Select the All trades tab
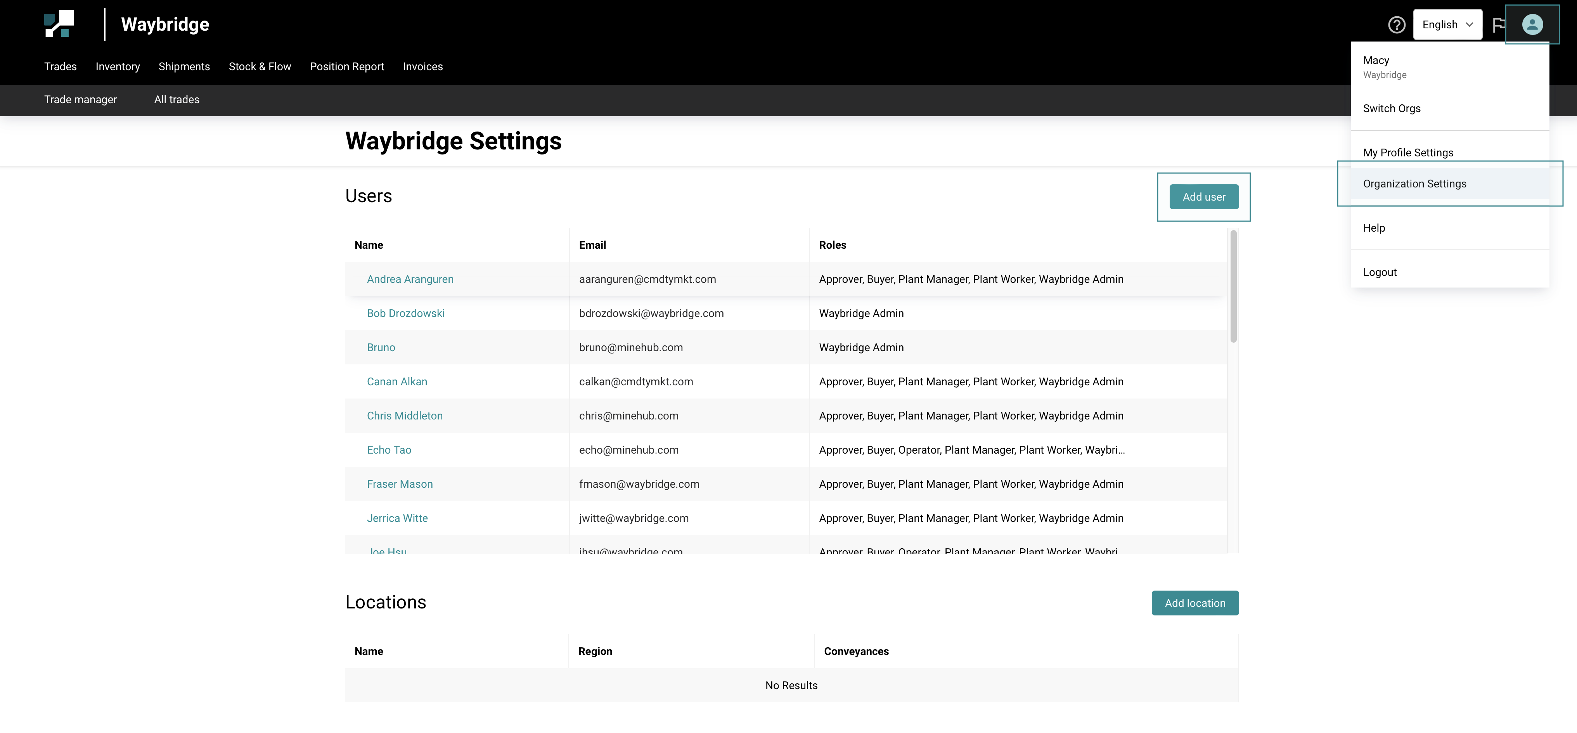This screenshot has width=1577, height=733. pyautogui.click(x=176, y=99)
